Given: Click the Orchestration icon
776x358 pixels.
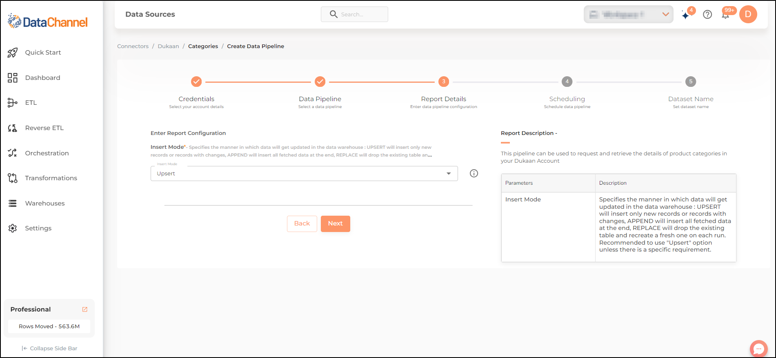Looking at the screenshot, I should pos(13,153).
